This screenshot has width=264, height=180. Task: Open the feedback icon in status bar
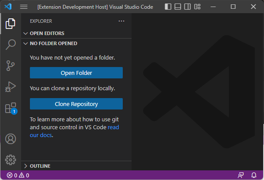[x=241, y=175]
